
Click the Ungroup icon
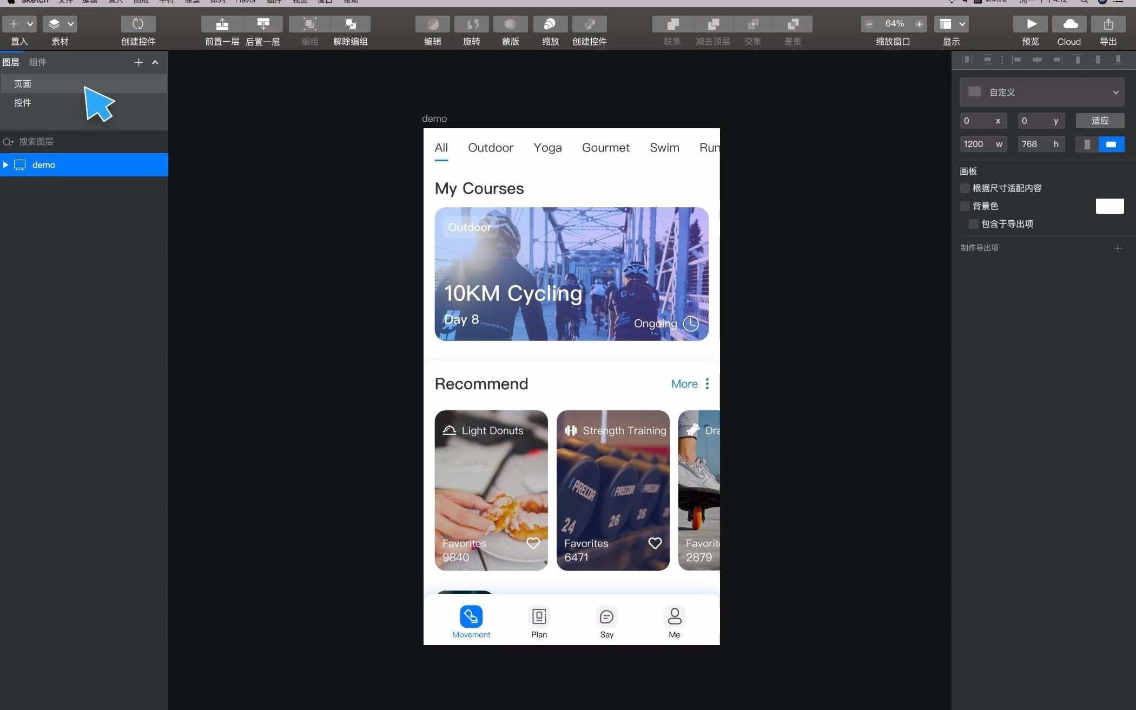tap(351, 24)
